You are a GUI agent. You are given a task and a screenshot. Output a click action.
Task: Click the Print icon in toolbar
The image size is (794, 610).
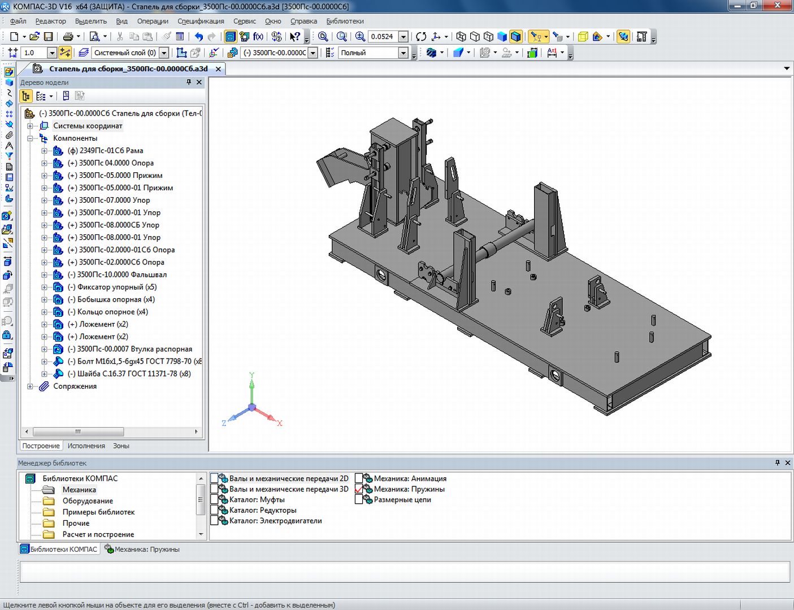point(68,37)
